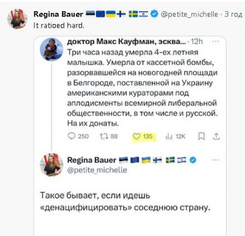This screenshot has width=245, height=236.
Task: Like the tweet with 135 hearts
Action: 137,136
